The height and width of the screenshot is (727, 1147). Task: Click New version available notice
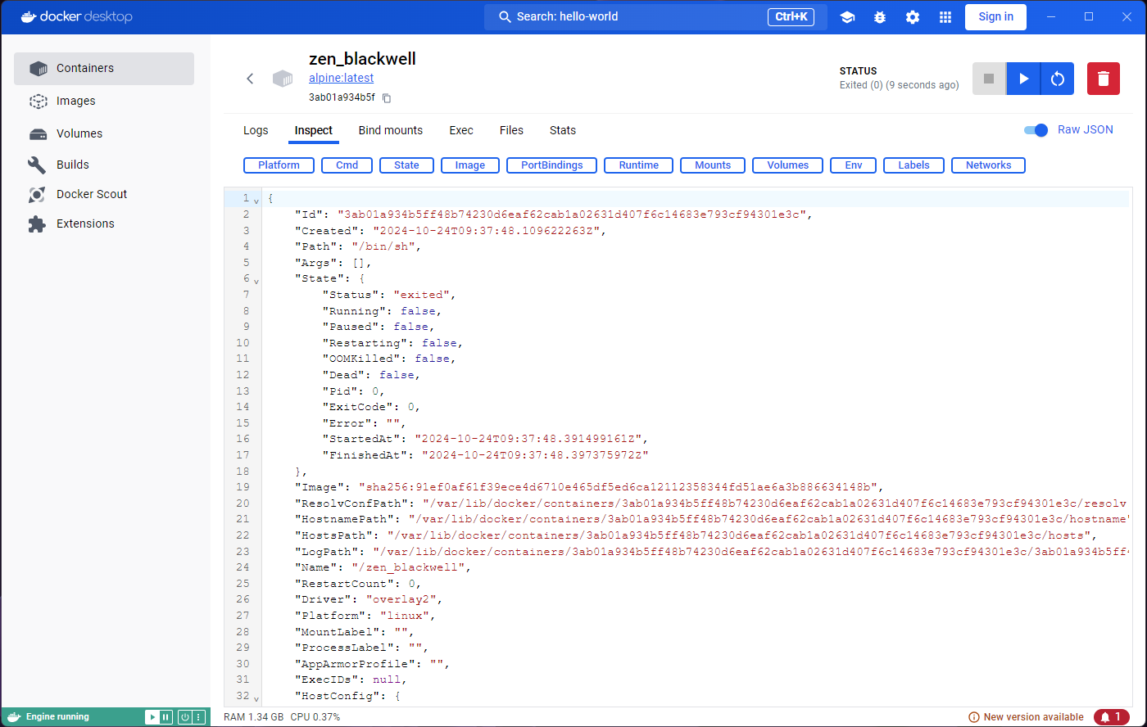click(x=1026, y=717)
